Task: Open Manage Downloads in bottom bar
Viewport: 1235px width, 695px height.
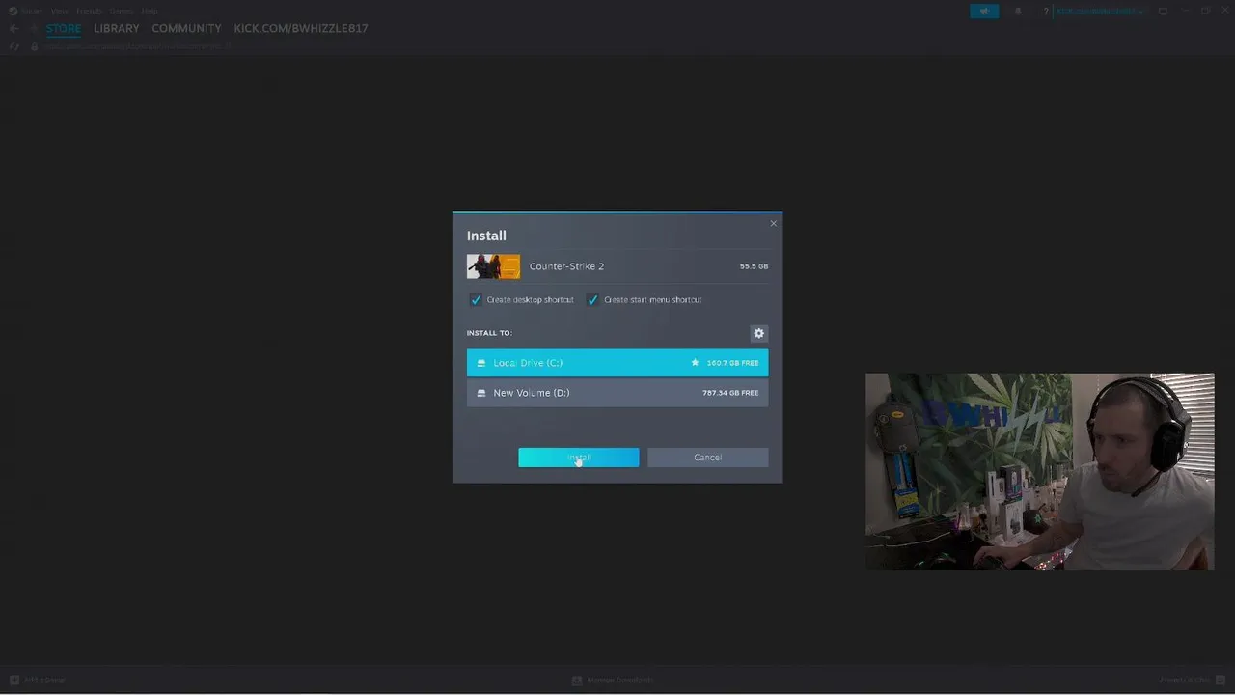Action: [613, 681]
